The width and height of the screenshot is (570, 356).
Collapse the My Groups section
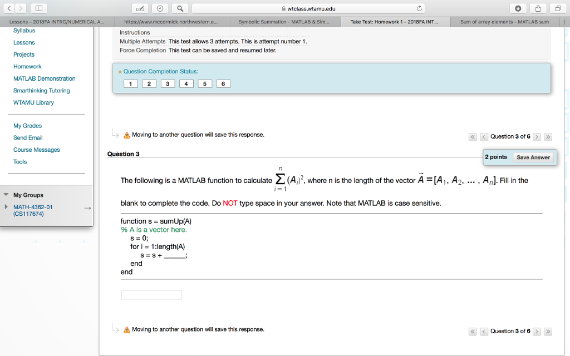[6, 195]
